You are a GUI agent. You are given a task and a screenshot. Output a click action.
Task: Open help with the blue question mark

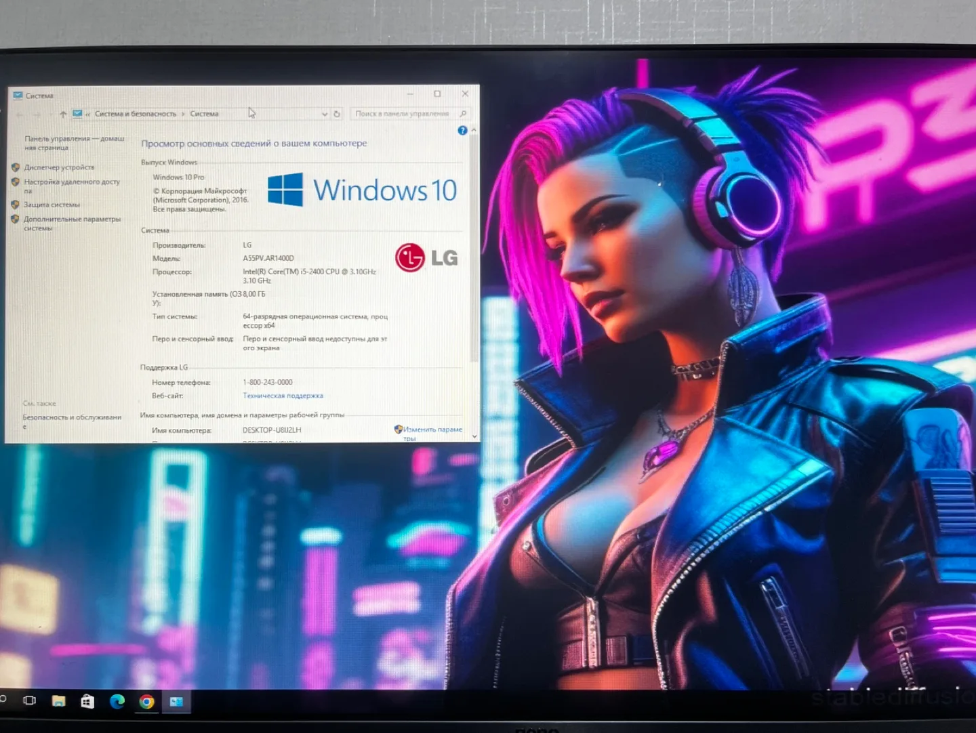tap(462, 130)
